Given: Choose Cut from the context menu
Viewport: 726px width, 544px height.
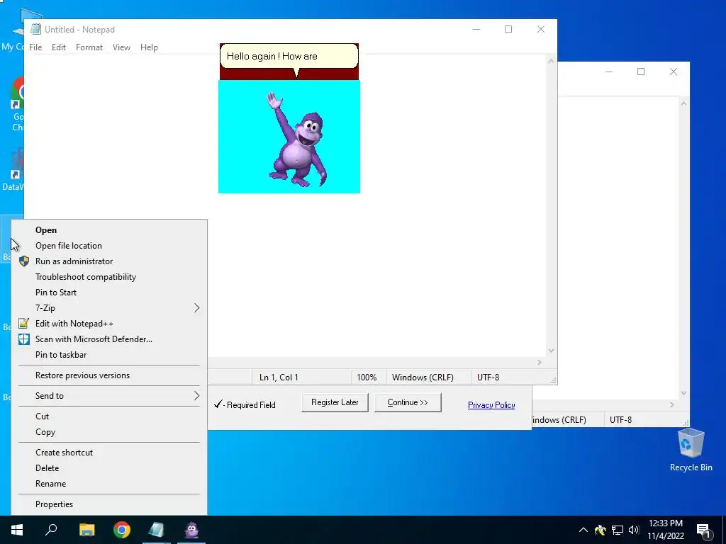Looking at the screenshot, I should click(109, 416).
